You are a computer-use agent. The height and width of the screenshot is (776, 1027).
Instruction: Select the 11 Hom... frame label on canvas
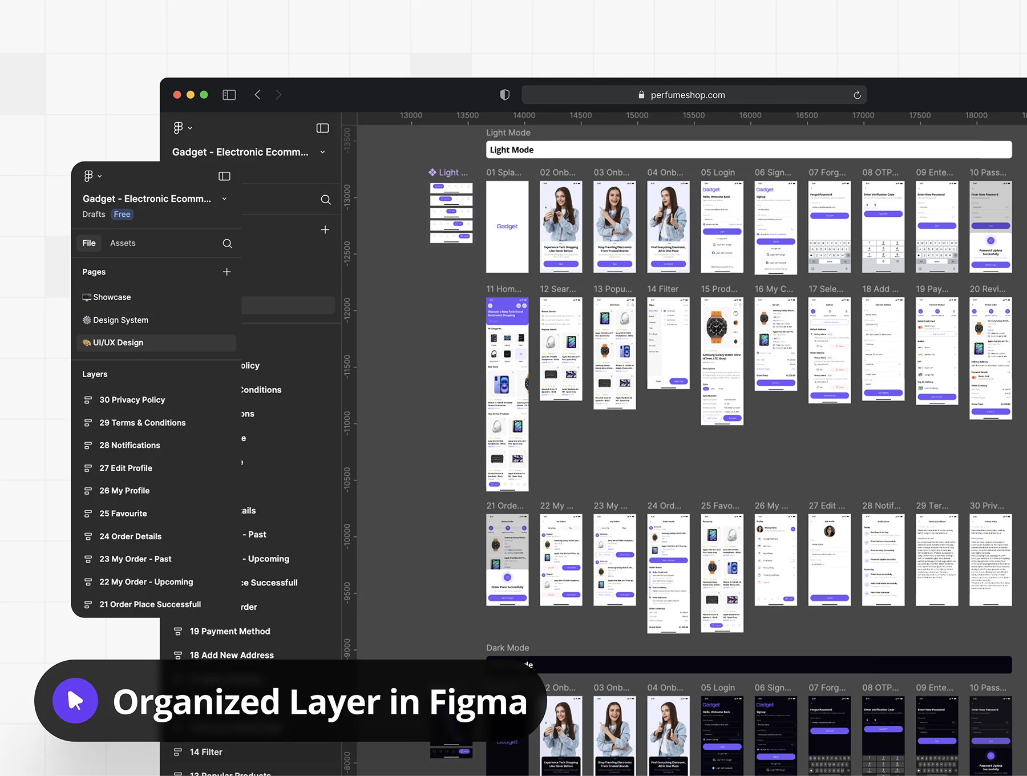pos(504,289)
